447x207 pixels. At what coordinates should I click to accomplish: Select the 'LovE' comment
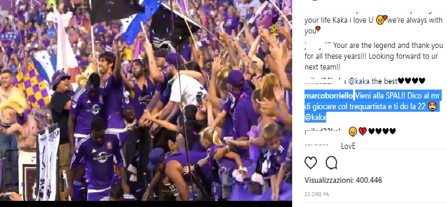(x=348, y=146)
